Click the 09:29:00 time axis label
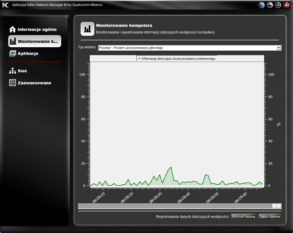 (x=240, y=198)
